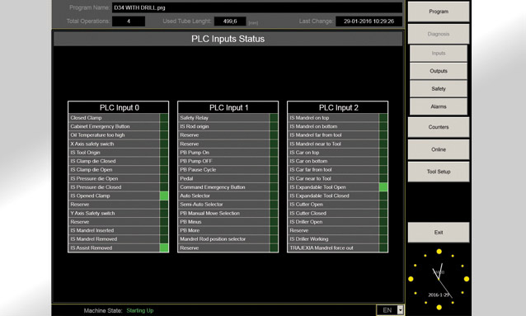Select the IS Car far from tool row

tap(337, 170)
